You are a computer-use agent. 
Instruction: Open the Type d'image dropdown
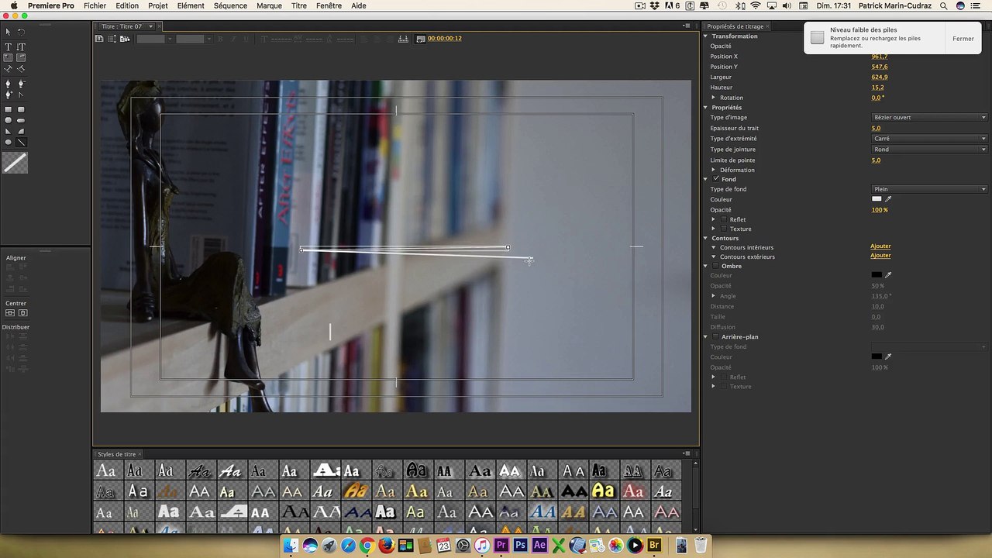coord(929,118)
